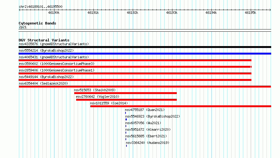Select the 2p21 band label
Viewport: 280px width, 158px height.
pos(23,27)
